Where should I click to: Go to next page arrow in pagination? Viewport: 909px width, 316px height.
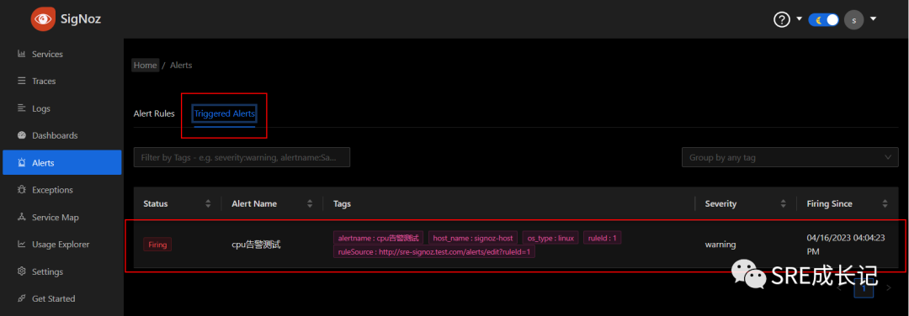(x=890, y=287)
